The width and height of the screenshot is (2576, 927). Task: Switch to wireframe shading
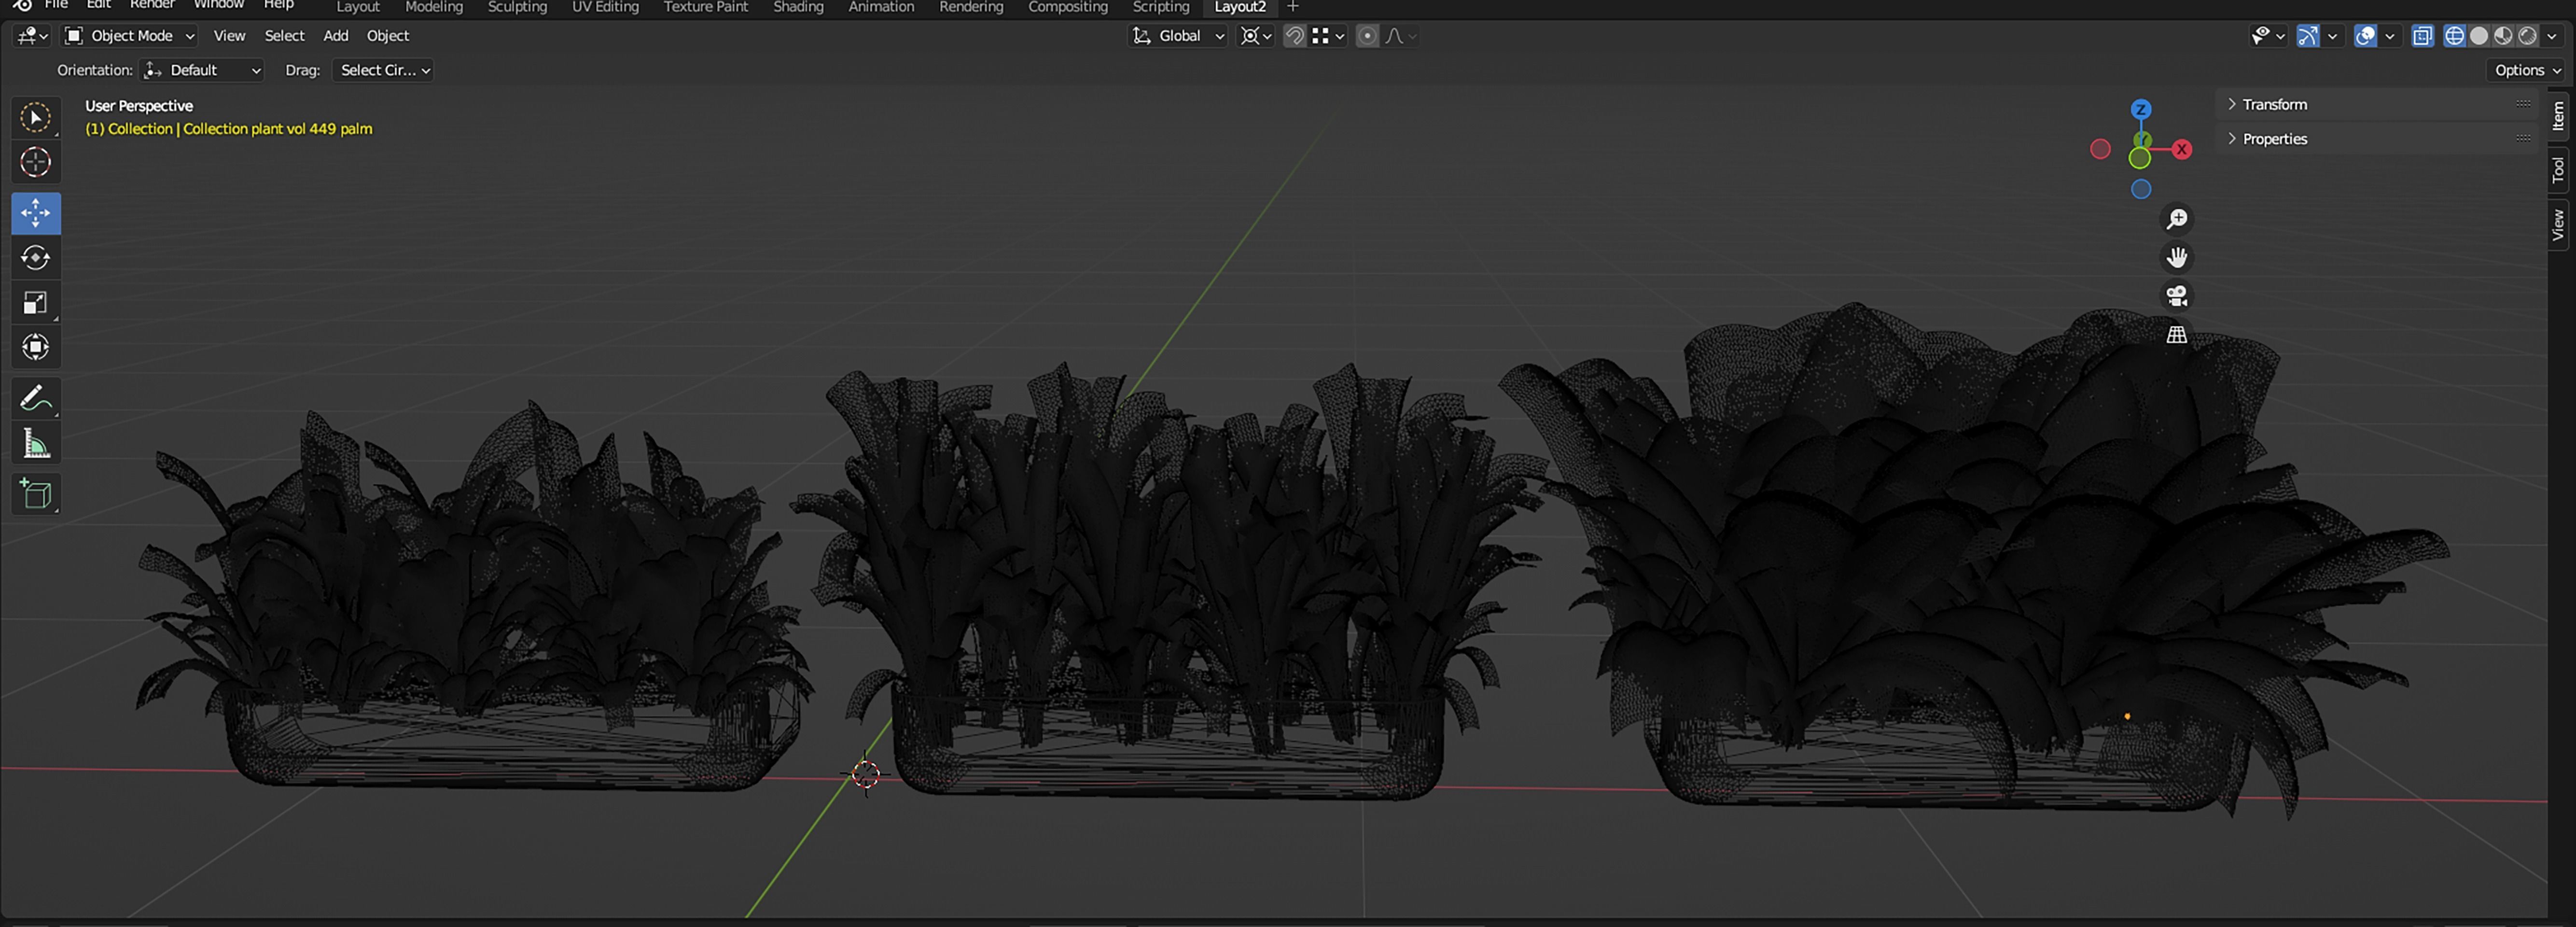click(x=2454, y=36)
